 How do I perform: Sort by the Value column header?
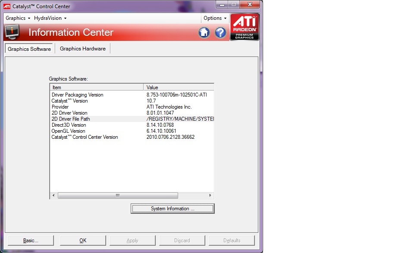179,87
